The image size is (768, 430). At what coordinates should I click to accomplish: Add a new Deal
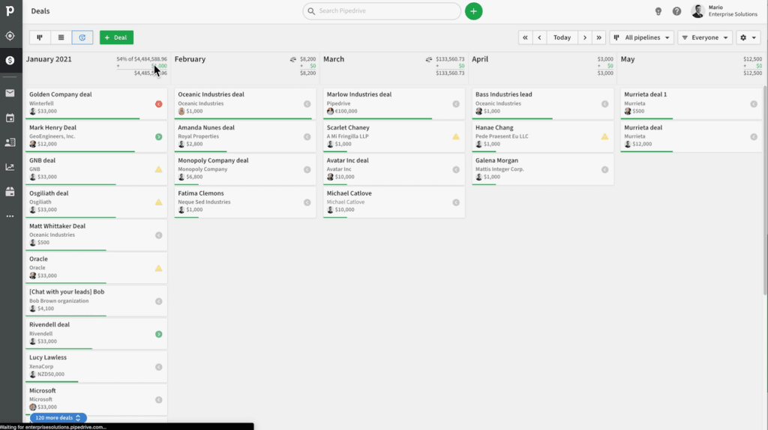click(116, 37)
